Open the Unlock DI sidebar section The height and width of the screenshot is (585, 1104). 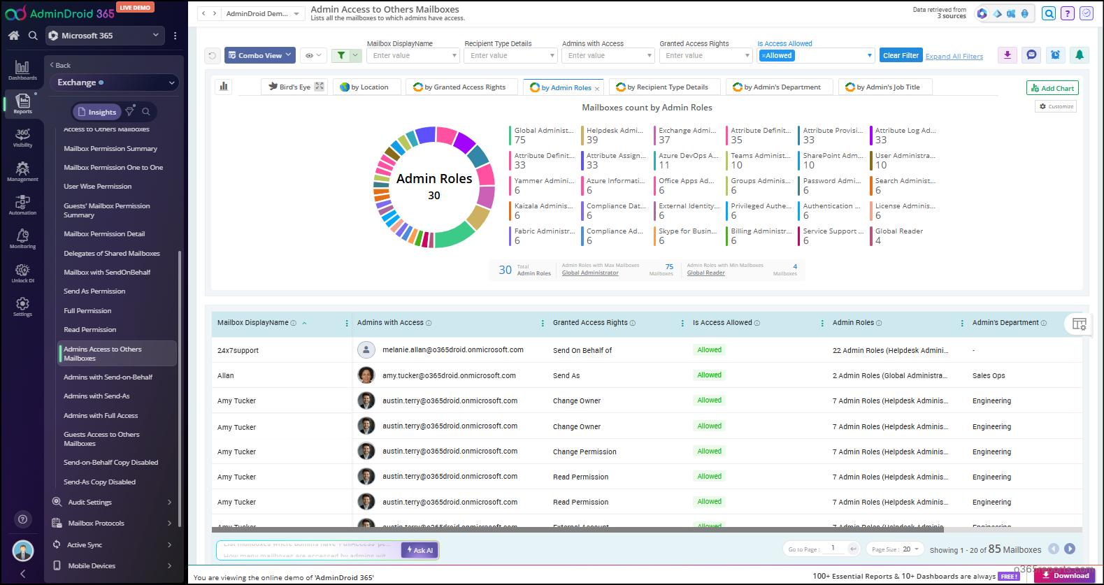click(x=22, y=273)
